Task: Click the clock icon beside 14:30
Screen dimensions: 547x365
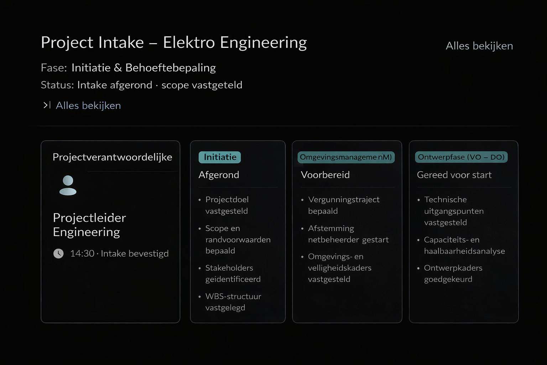Action: coord(58,253)
